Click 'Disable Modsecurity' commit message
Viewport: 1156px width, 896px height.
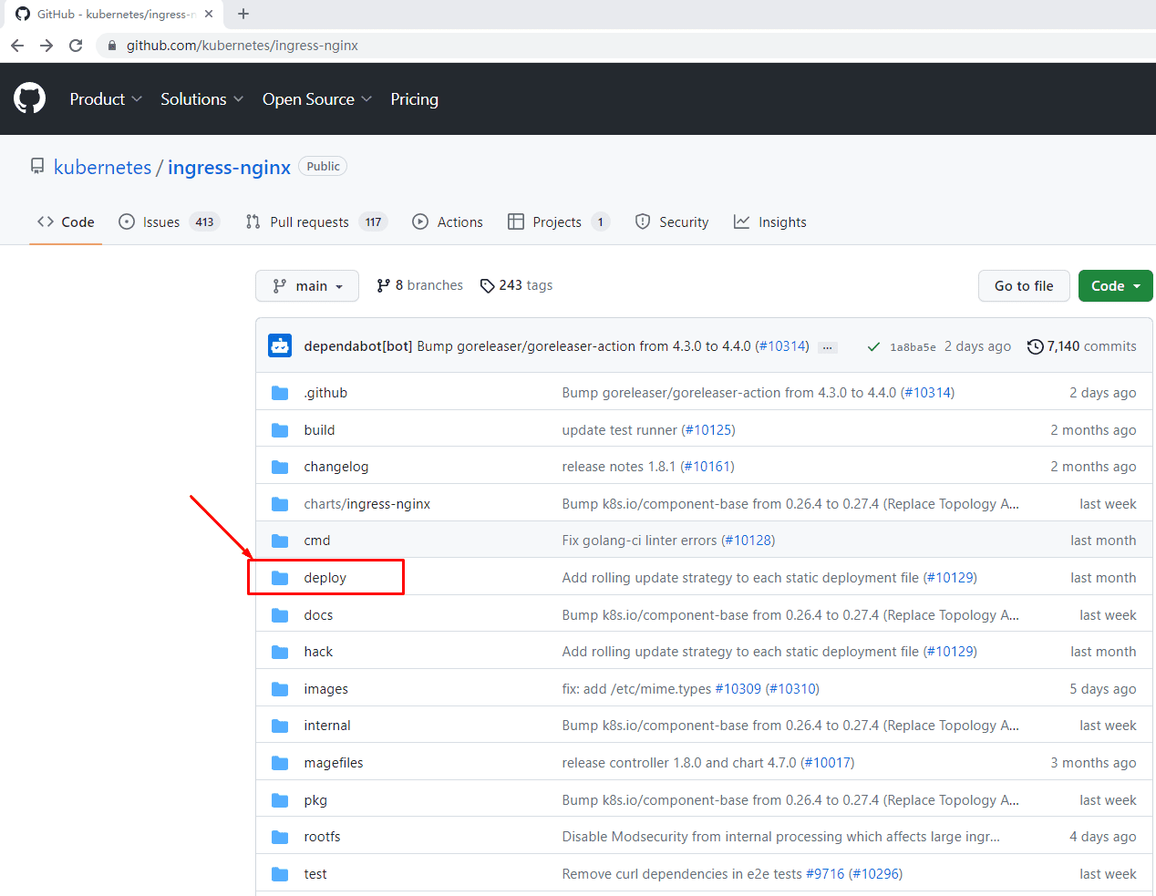click(780, 837)
